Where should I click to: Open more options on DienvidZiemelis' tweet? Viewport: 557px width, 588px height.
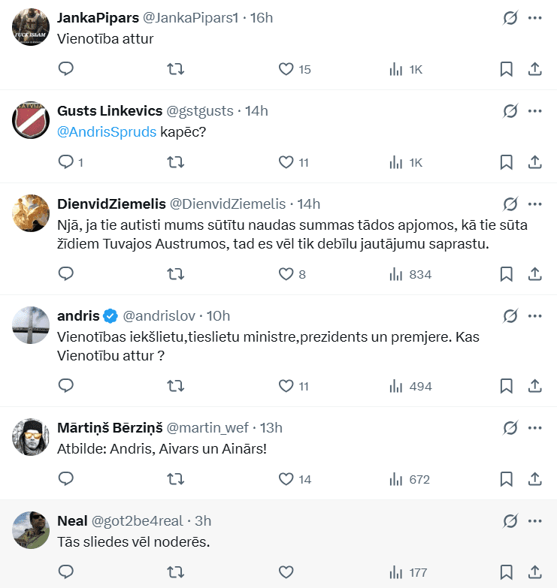535,204
